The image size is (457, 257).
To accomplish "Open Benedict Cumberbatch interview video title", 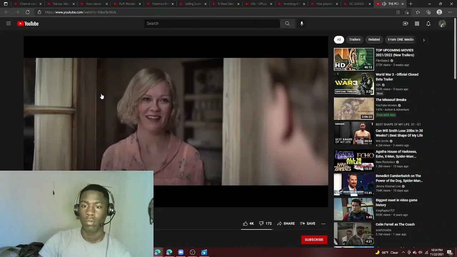I will coord(399,178).
